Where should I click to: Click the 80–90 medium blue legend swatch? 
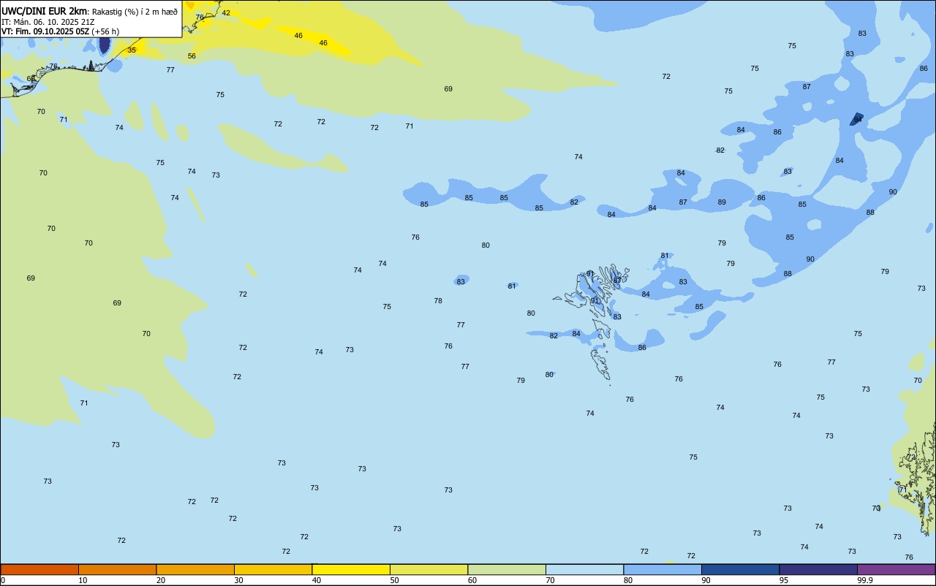[x=663, y=569]
